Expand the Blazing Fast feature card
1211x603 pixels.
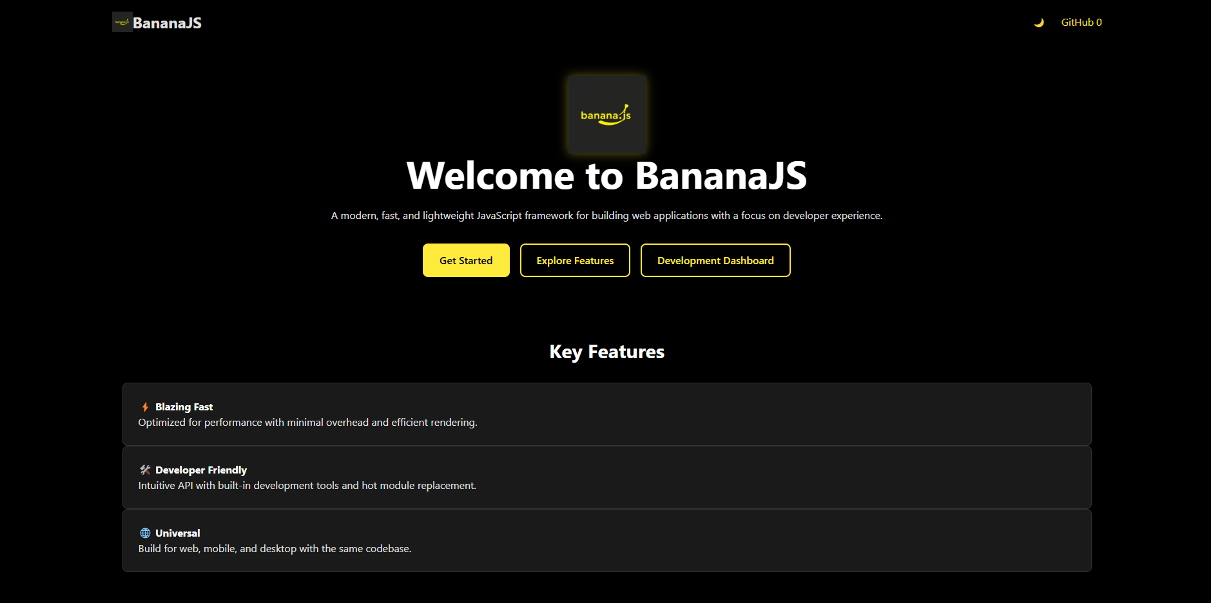pos(605,414)
